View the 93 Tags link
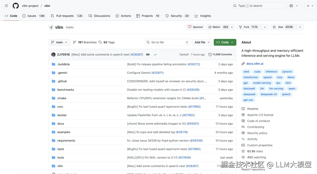The height and width of the screenshot is (174, 317). pos(107,42)
